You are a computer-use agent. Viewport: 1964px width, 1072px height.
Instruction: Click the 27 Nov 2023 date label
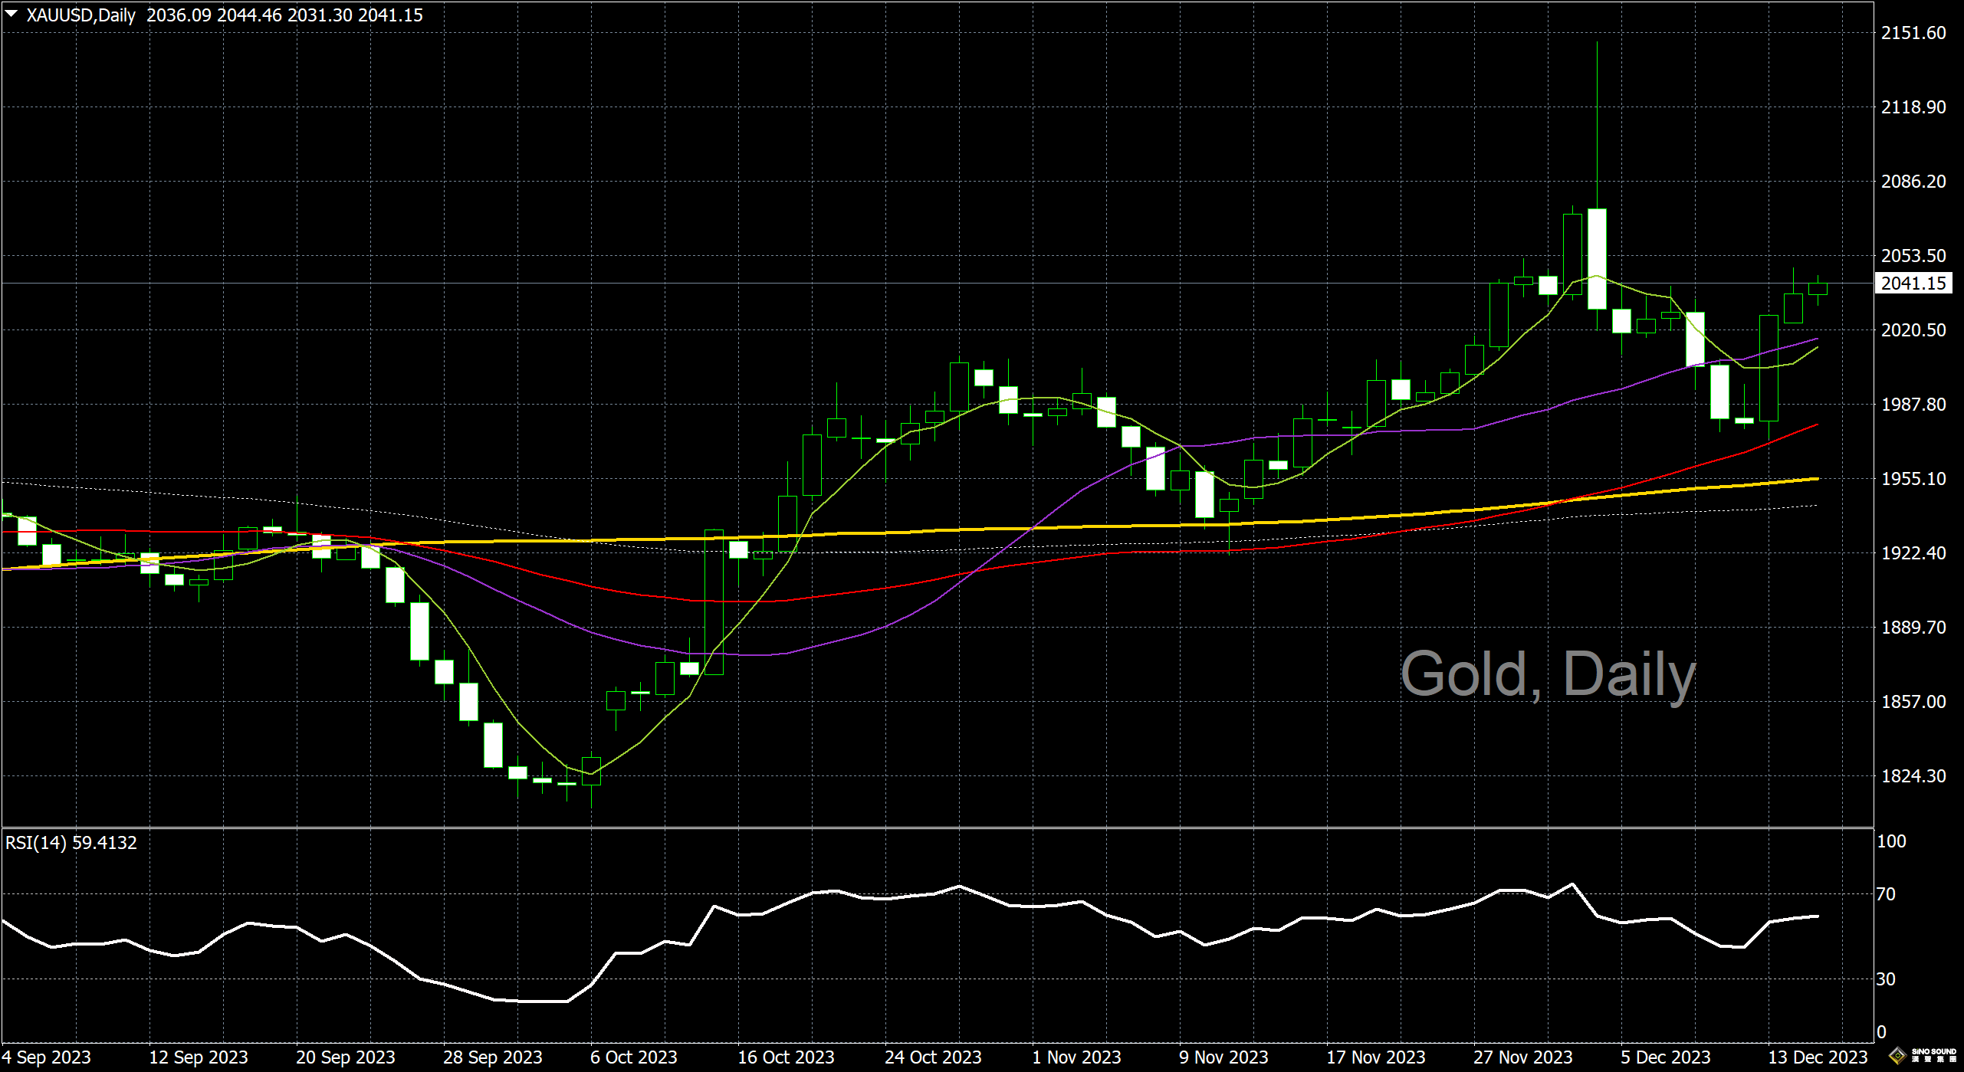tap(1523, 1057)
